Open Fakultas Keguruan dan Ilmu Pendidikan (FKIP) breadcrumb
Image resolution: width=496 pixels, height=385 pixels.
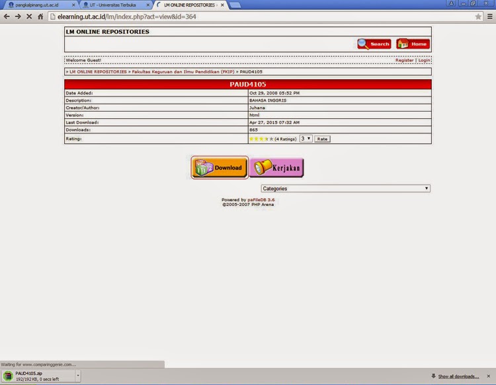click(x=183, y=72)
